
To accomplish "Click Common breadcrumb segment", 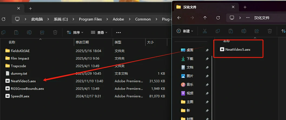I will [143, 19].
